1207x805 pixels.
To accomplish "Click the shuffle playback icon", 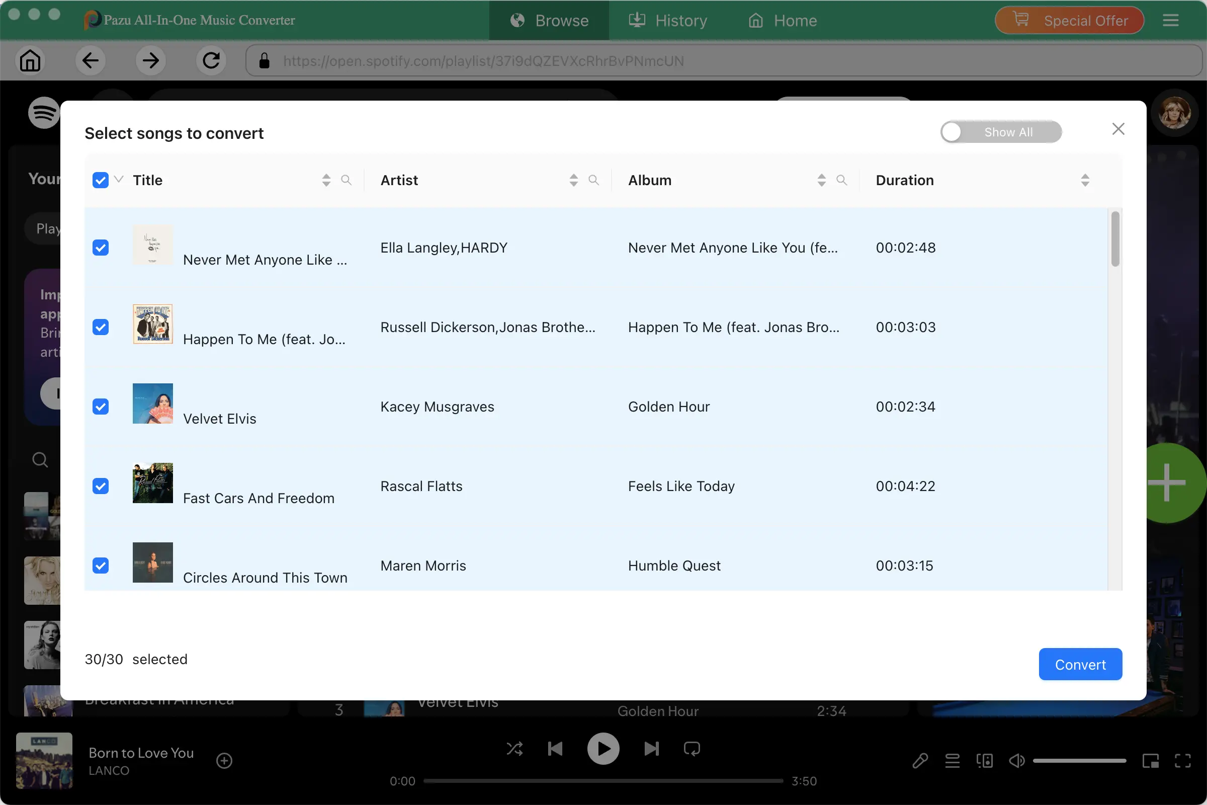I will coord(514,749).
